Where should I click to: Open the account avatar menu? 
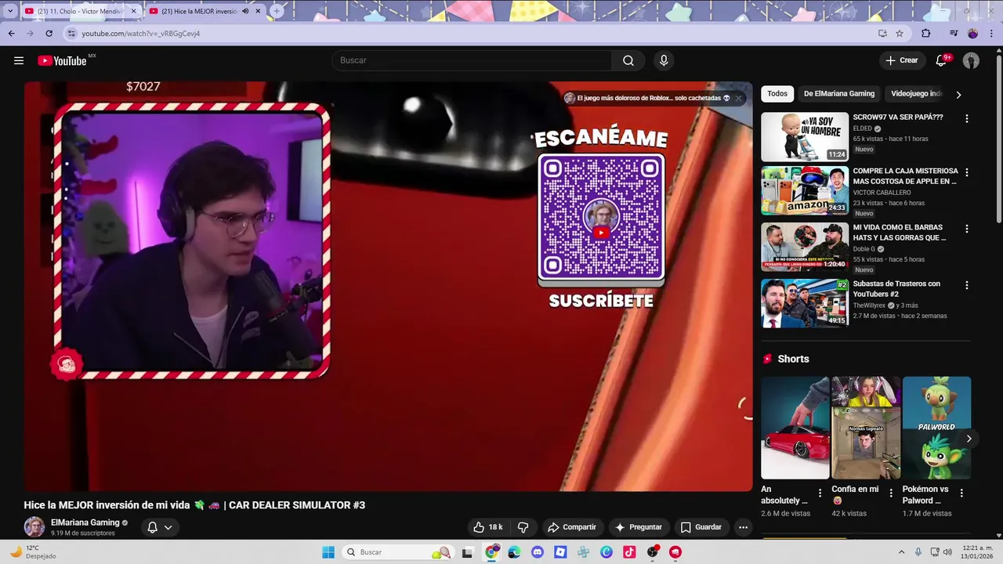[x=971, y=60]
